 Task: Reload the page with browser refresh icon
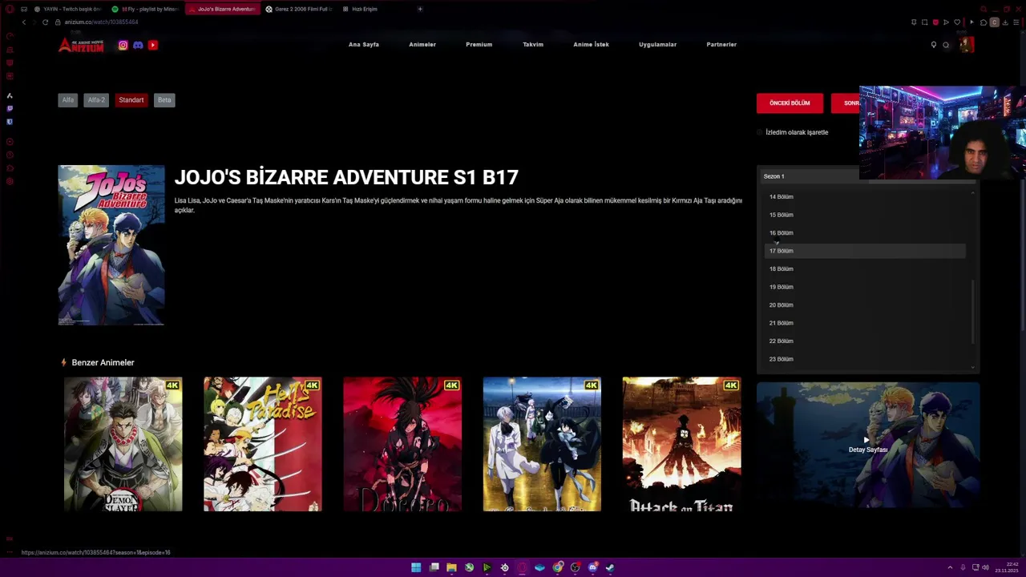pyautogui.click(x=45, y=22)
